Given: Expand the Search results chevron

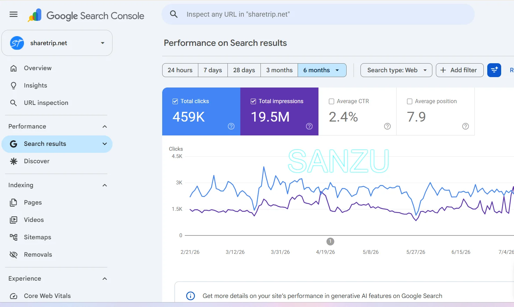Looking at the screenshot, I should point(105,144).
